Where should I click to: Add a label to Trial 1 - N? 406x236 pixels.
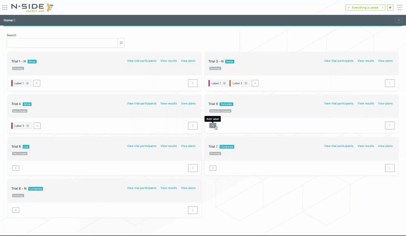coord(37,83)
